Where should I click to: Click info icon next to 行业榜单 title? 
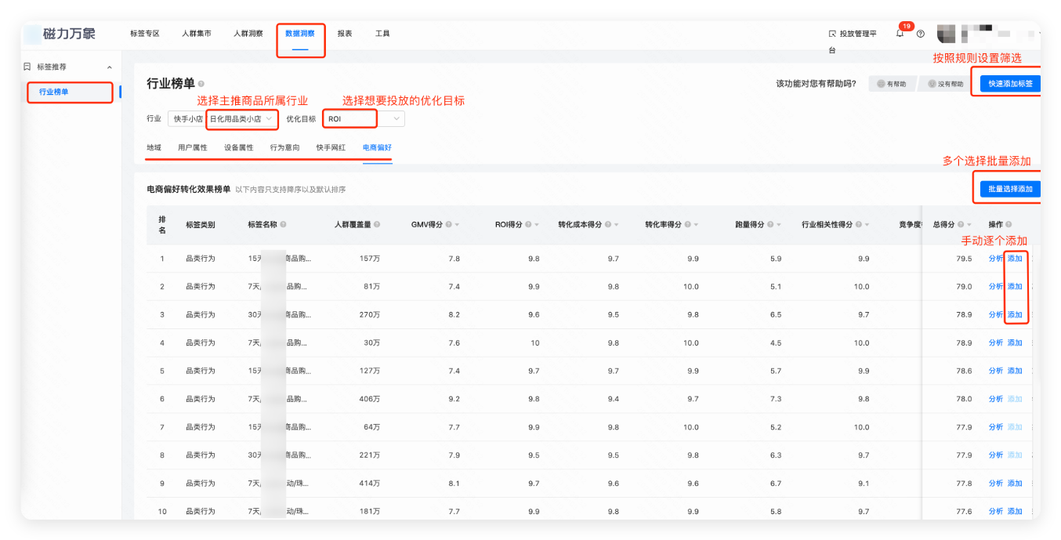pos(201,84)
